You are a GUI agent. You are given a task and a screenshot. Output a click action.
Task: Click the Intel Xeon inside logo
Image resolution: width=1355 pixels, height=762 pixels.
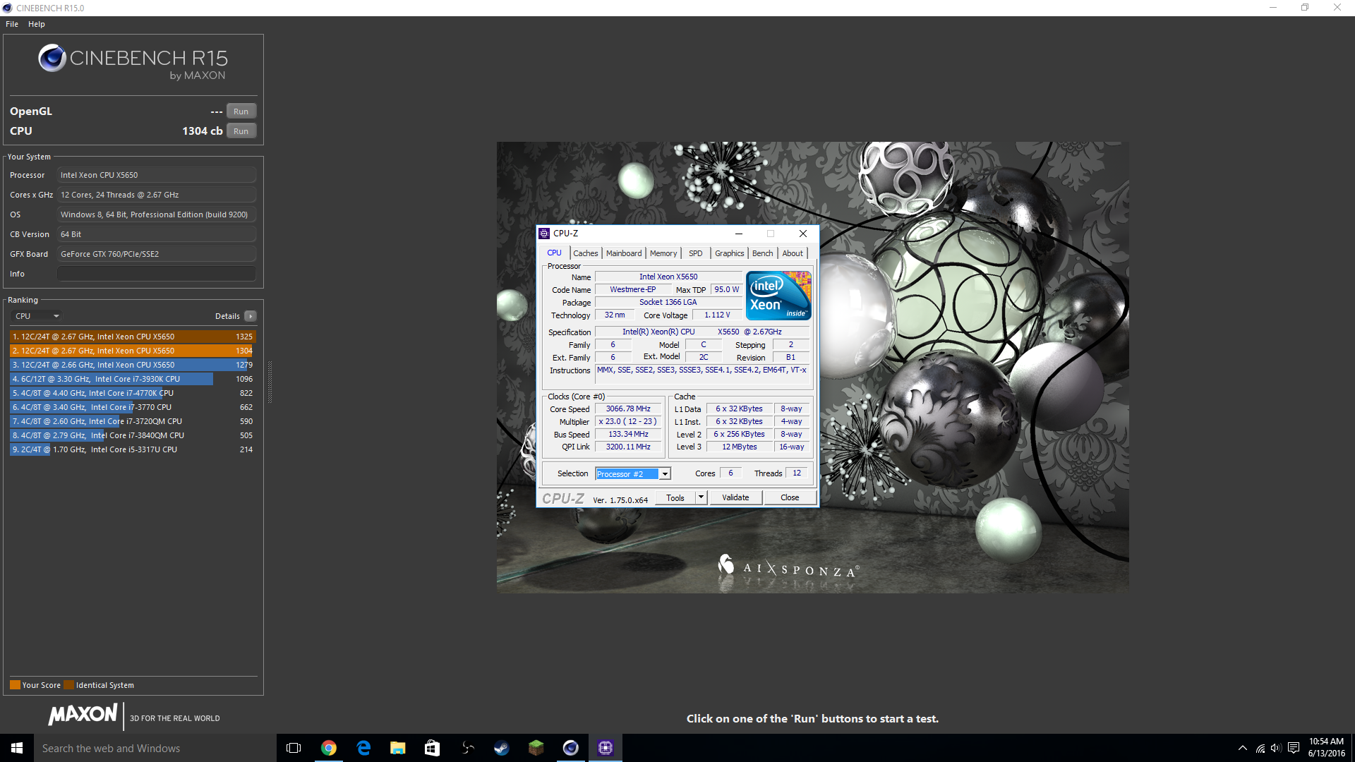click(778, 296)
